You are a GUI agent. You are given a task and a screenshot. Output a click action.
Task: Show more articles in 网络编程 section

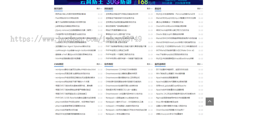[x=150, y=8]
